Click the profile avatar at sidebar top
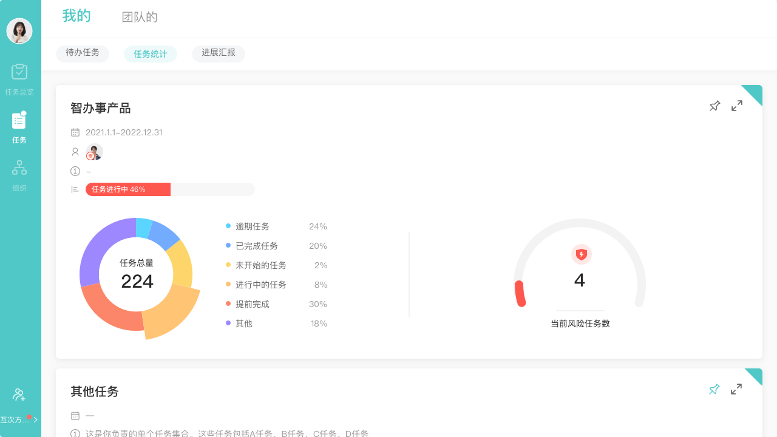777x437 pixels. point(19,30)
